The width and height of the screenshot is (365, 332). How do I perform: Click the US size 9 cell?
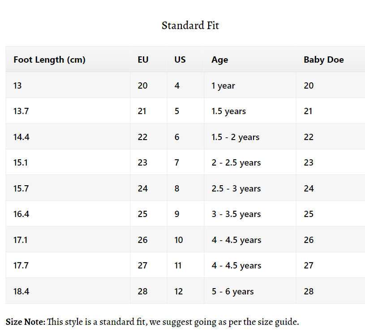pos(177,214)
